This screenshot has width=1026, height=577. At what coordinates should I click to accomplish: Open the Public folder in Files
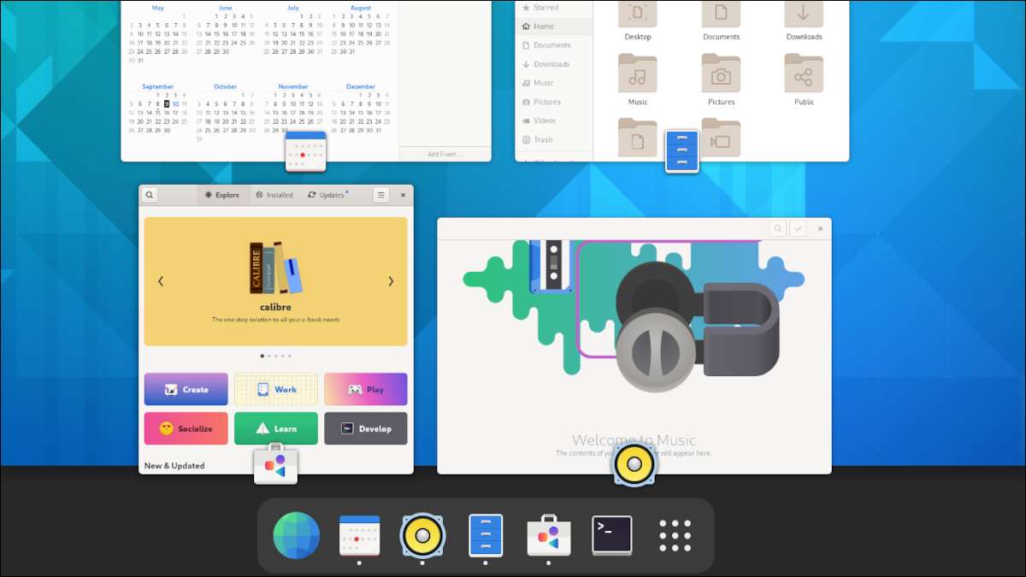coord(804,80)
